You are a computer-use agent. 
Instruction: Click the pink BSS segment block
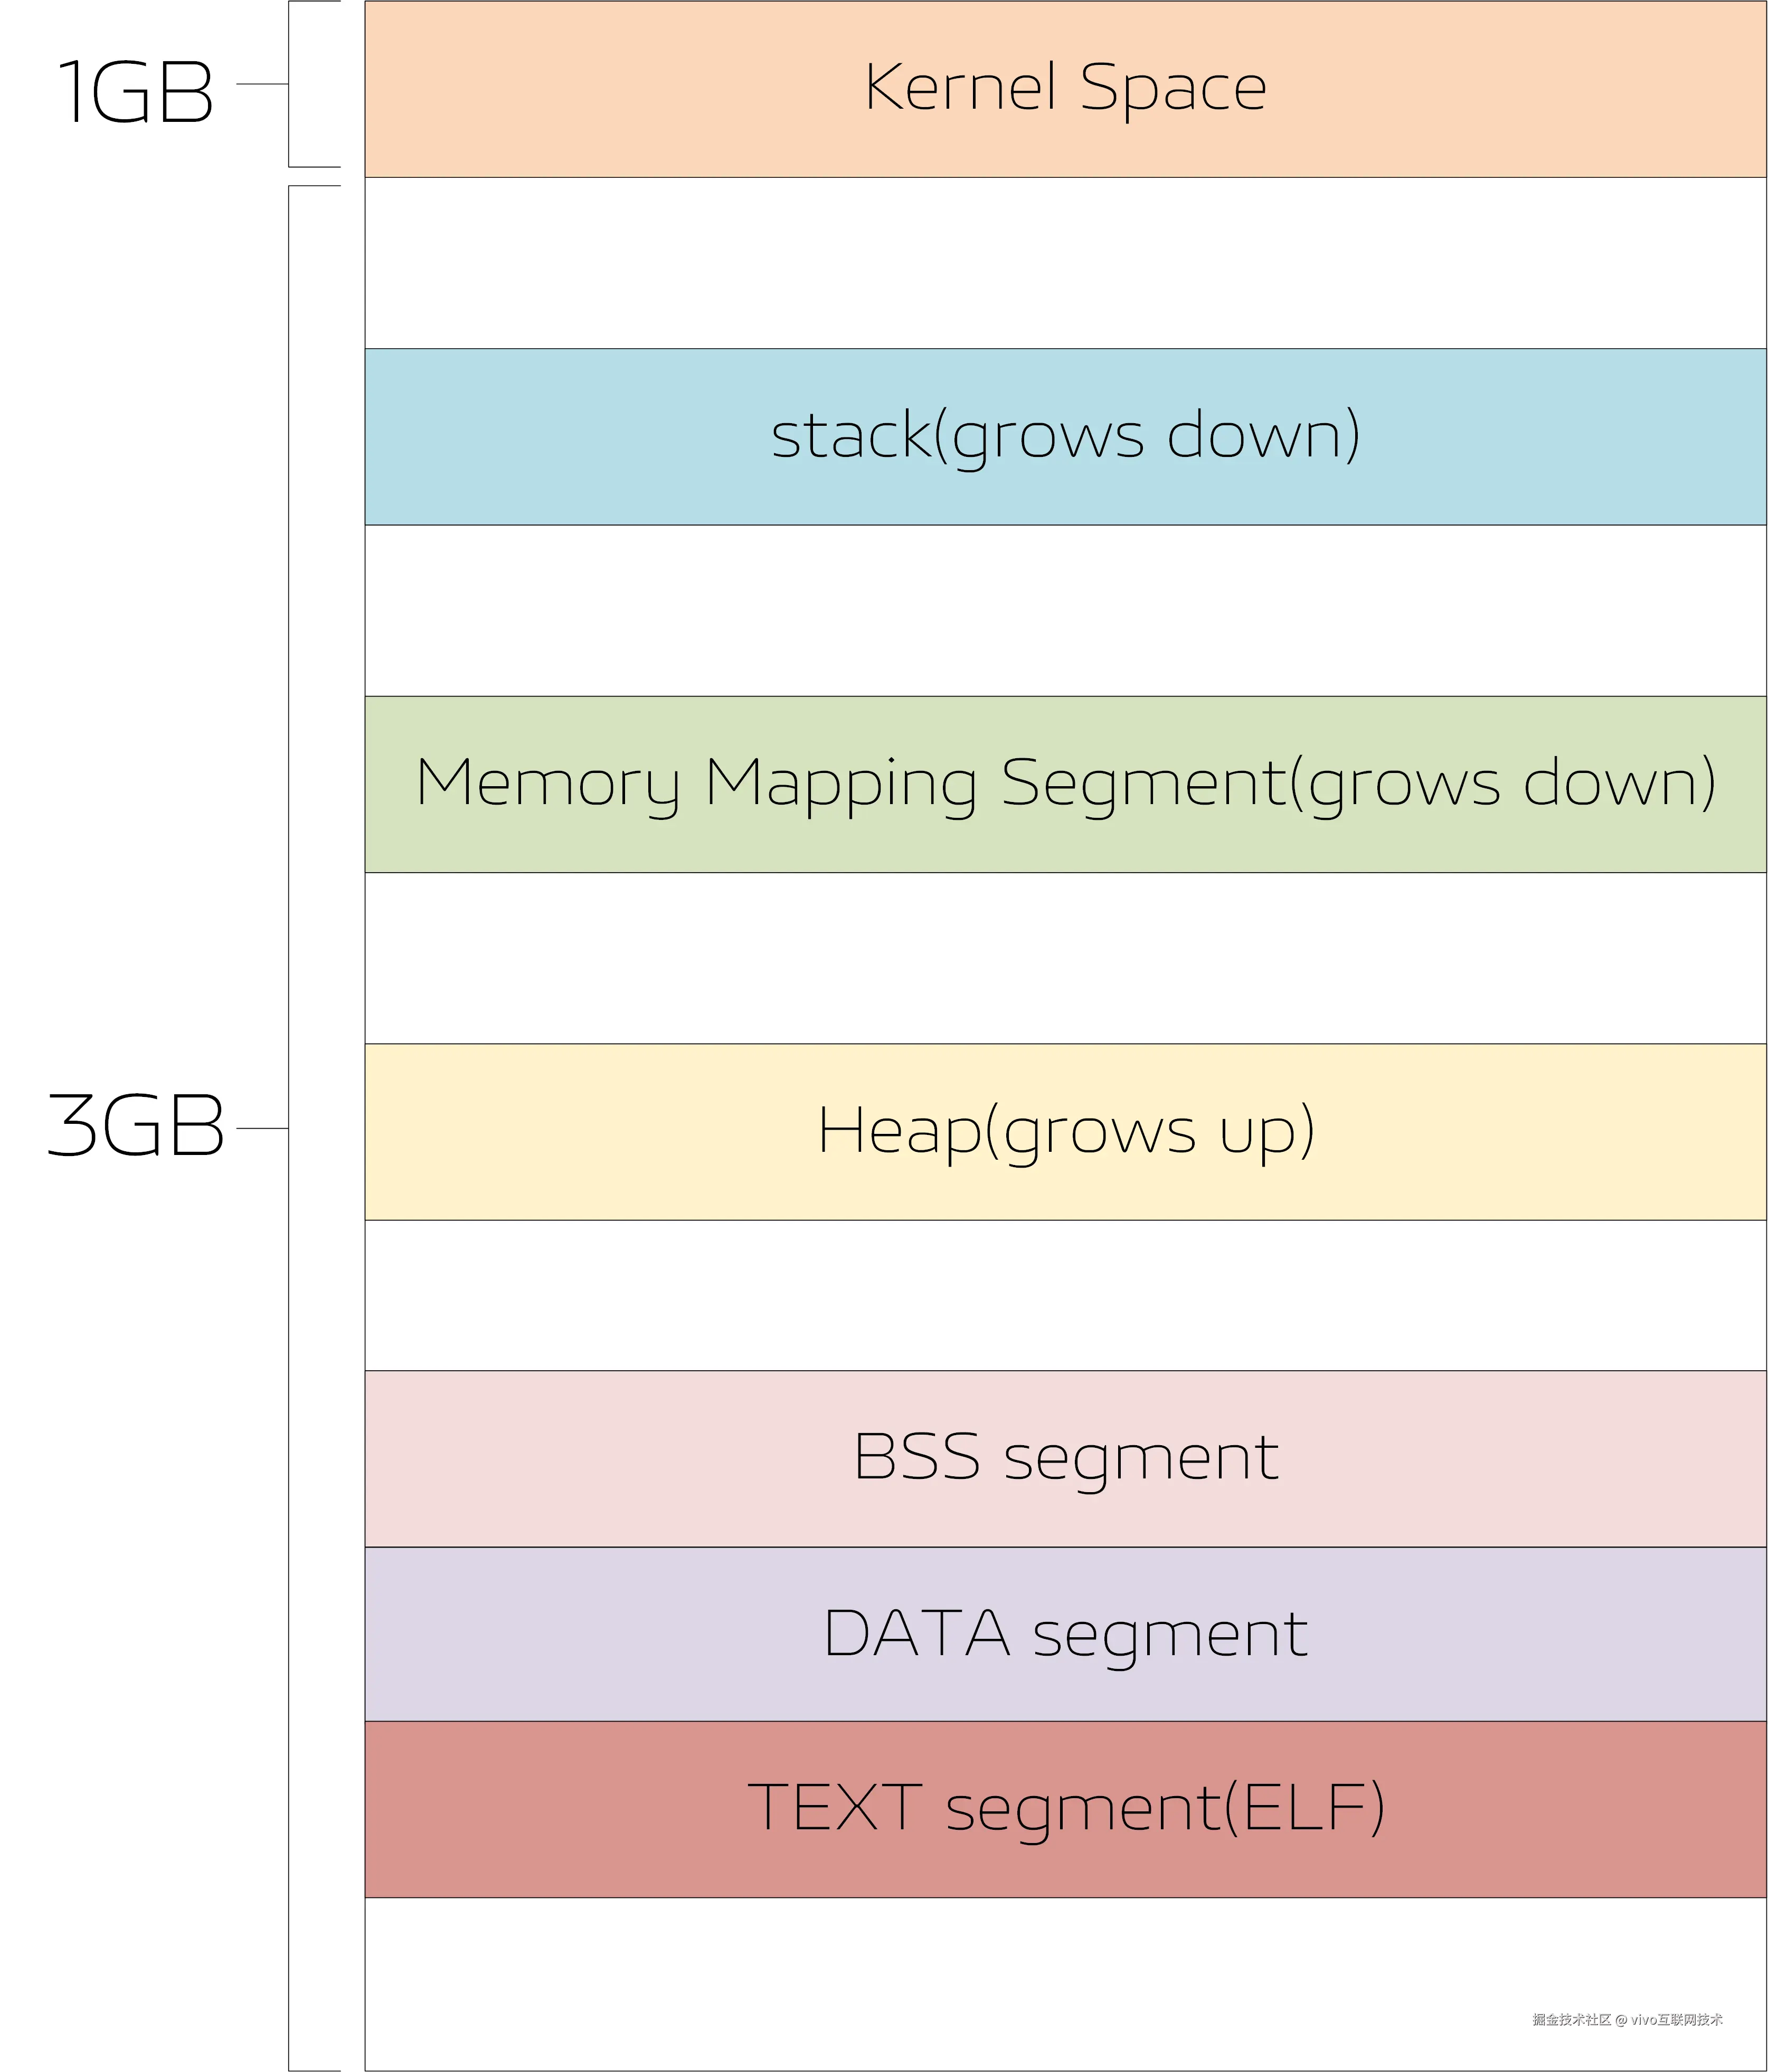(1065, 1458)
